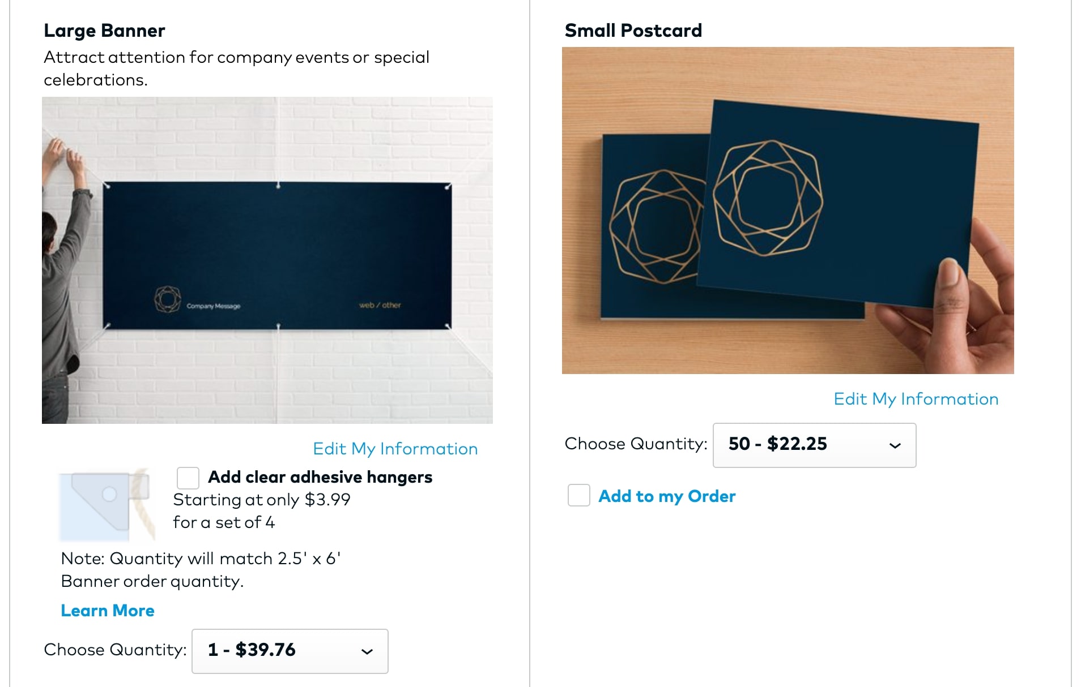The width and height of the screenshot is (1081, 687).
Task: Click the chevron arrow in banner quantity dropdown
Action: [367, 651]
